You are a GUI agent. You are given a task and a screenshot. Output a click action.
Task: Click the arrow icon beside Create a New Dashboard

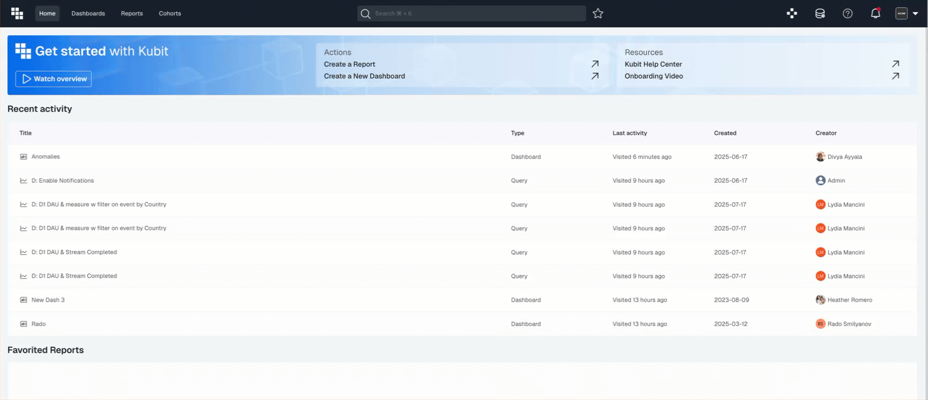pyautogui.click(x=595, y=76)
